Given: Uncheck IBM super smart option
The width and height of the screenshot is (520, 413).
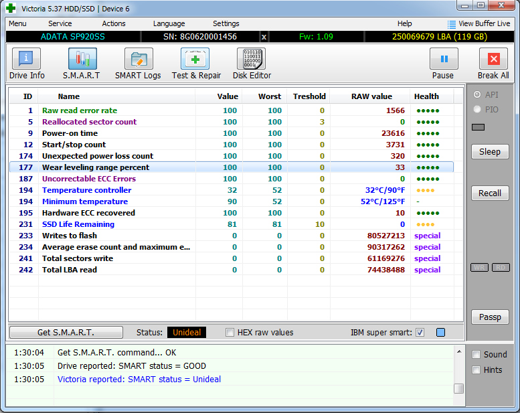Looking at the screenshot, I should click(x=420, y=333).
